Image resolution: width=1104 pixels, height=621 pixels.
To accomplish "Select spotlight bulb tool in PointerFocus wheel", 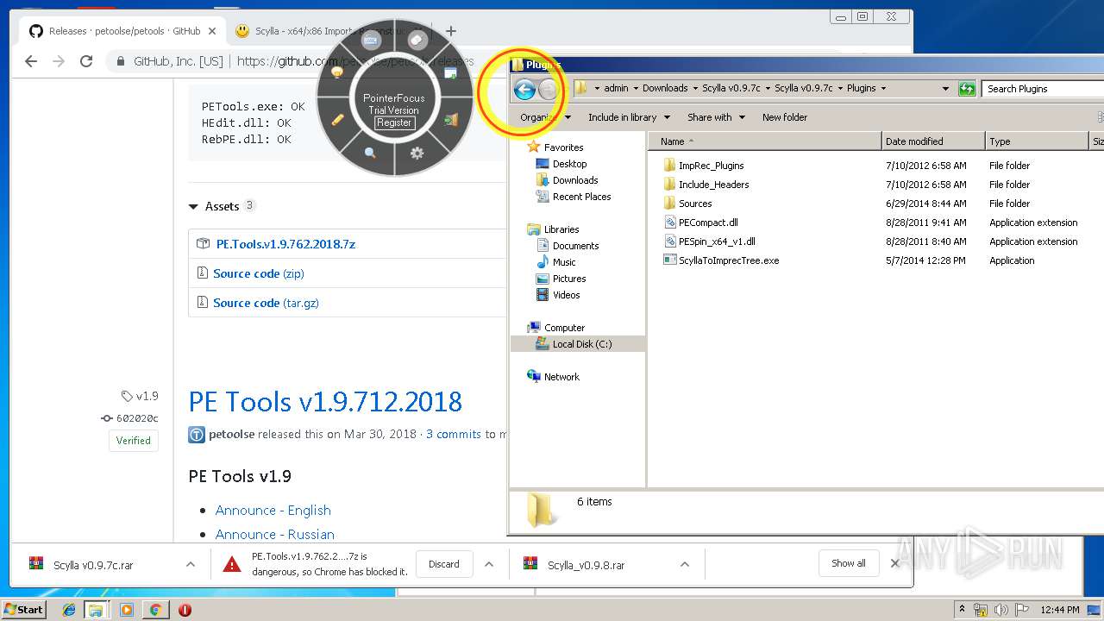I will (x=337, y=73).
